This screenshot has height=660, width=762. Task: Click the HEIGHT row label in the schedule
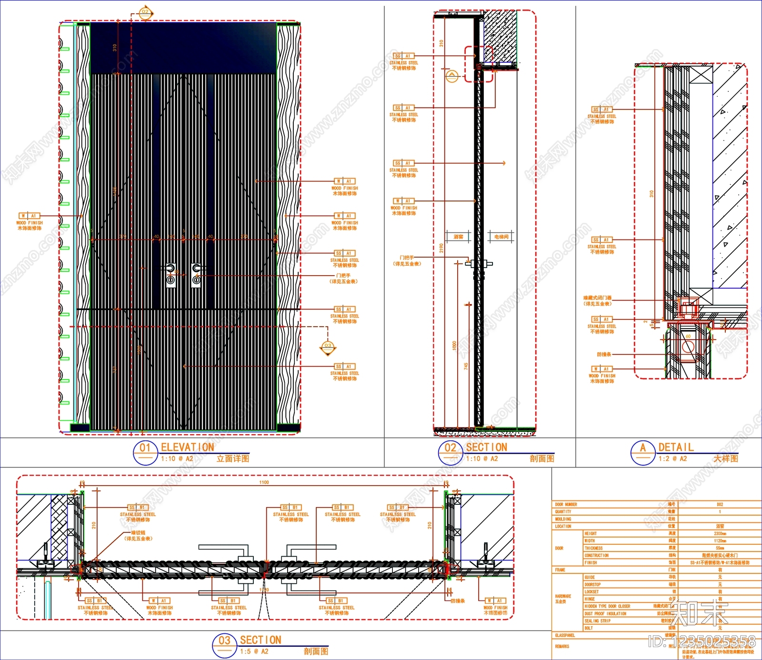(591, 534)
